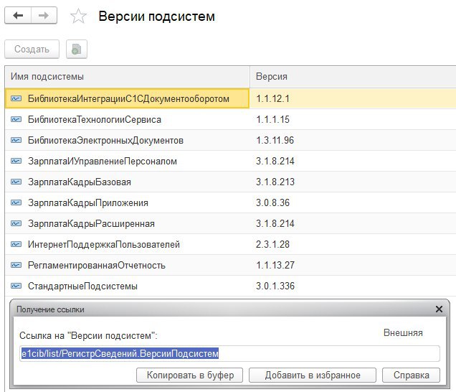Click record icon of БиблиотекаТехнологииСервиса row
The height and width of the screenshot is (392, 456).
[16, 119]
